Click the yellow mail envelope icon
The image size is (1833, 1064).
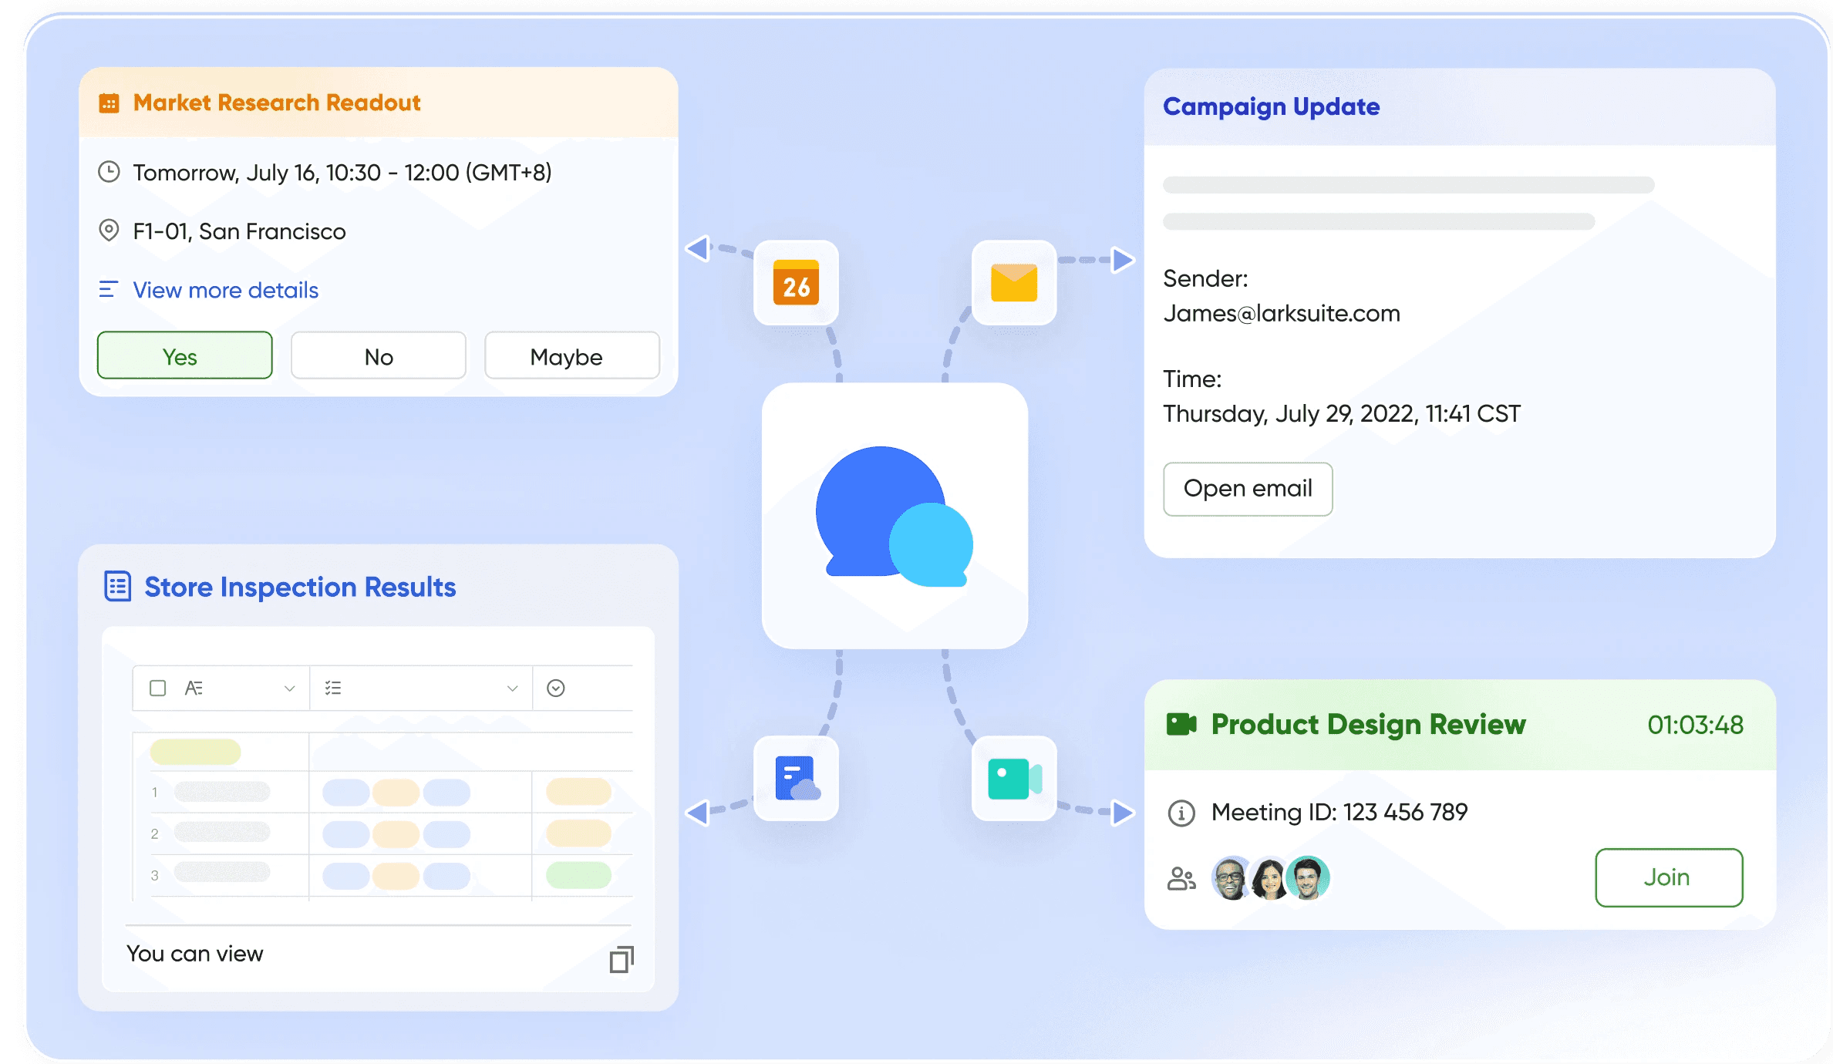coord(1013,283)
